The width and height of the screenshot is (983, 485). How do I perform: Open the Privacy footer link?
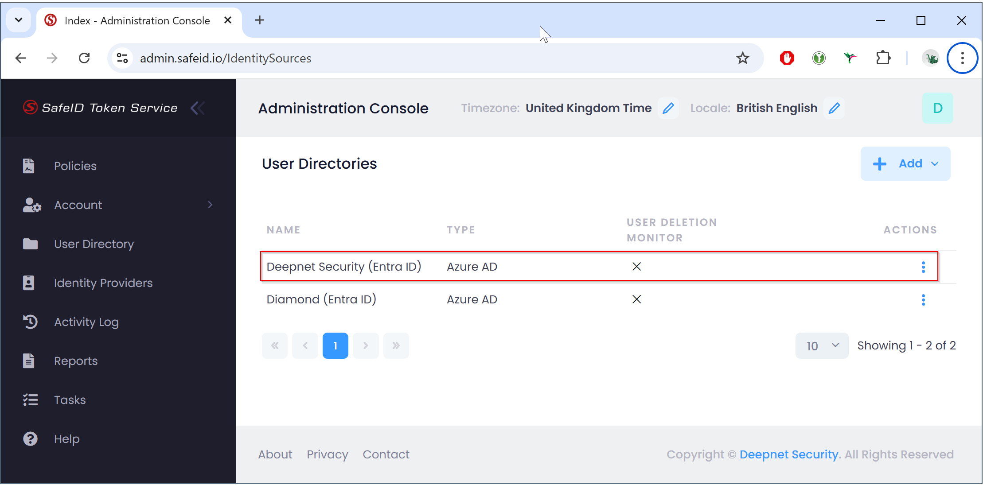(x=327, y=454)
